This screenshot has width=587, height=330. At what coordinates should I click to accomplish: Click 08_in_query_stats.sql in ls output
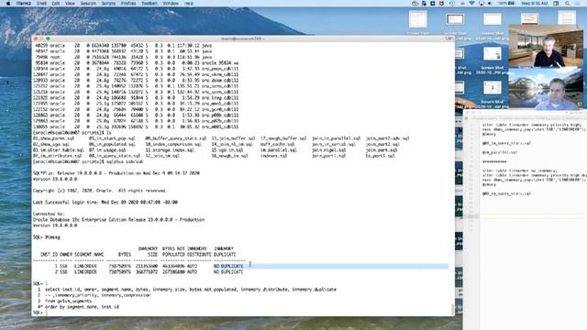click(x=115, y=156)
